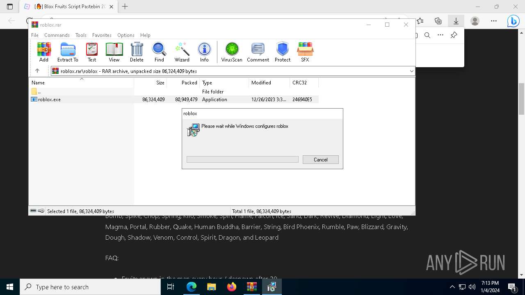The height and width of the screenshot is (295, 525).
Task: Cancel the roblox configuration dialog
Action: (x=321, y=160)
